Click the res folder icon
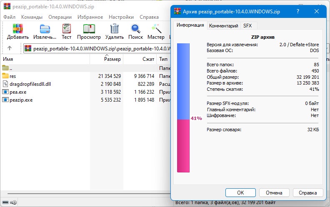 coord(5,75)
